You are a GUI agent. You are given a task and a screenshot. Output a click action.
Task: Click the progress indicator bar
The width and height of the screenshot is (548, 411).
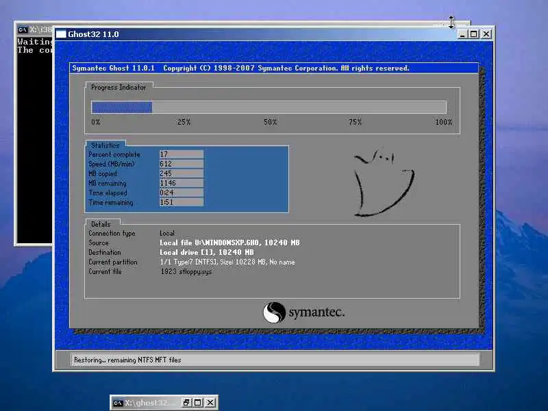(x=269, y=107)
